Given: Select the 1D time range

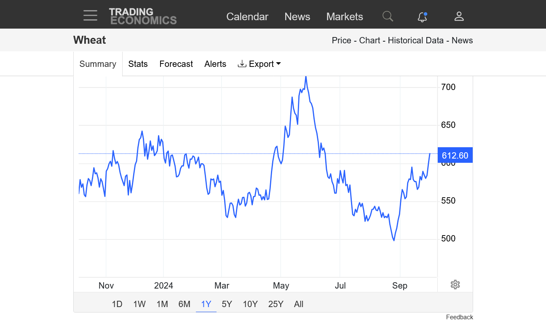Looking at the screenshot, I should click(x=117, y=304).
